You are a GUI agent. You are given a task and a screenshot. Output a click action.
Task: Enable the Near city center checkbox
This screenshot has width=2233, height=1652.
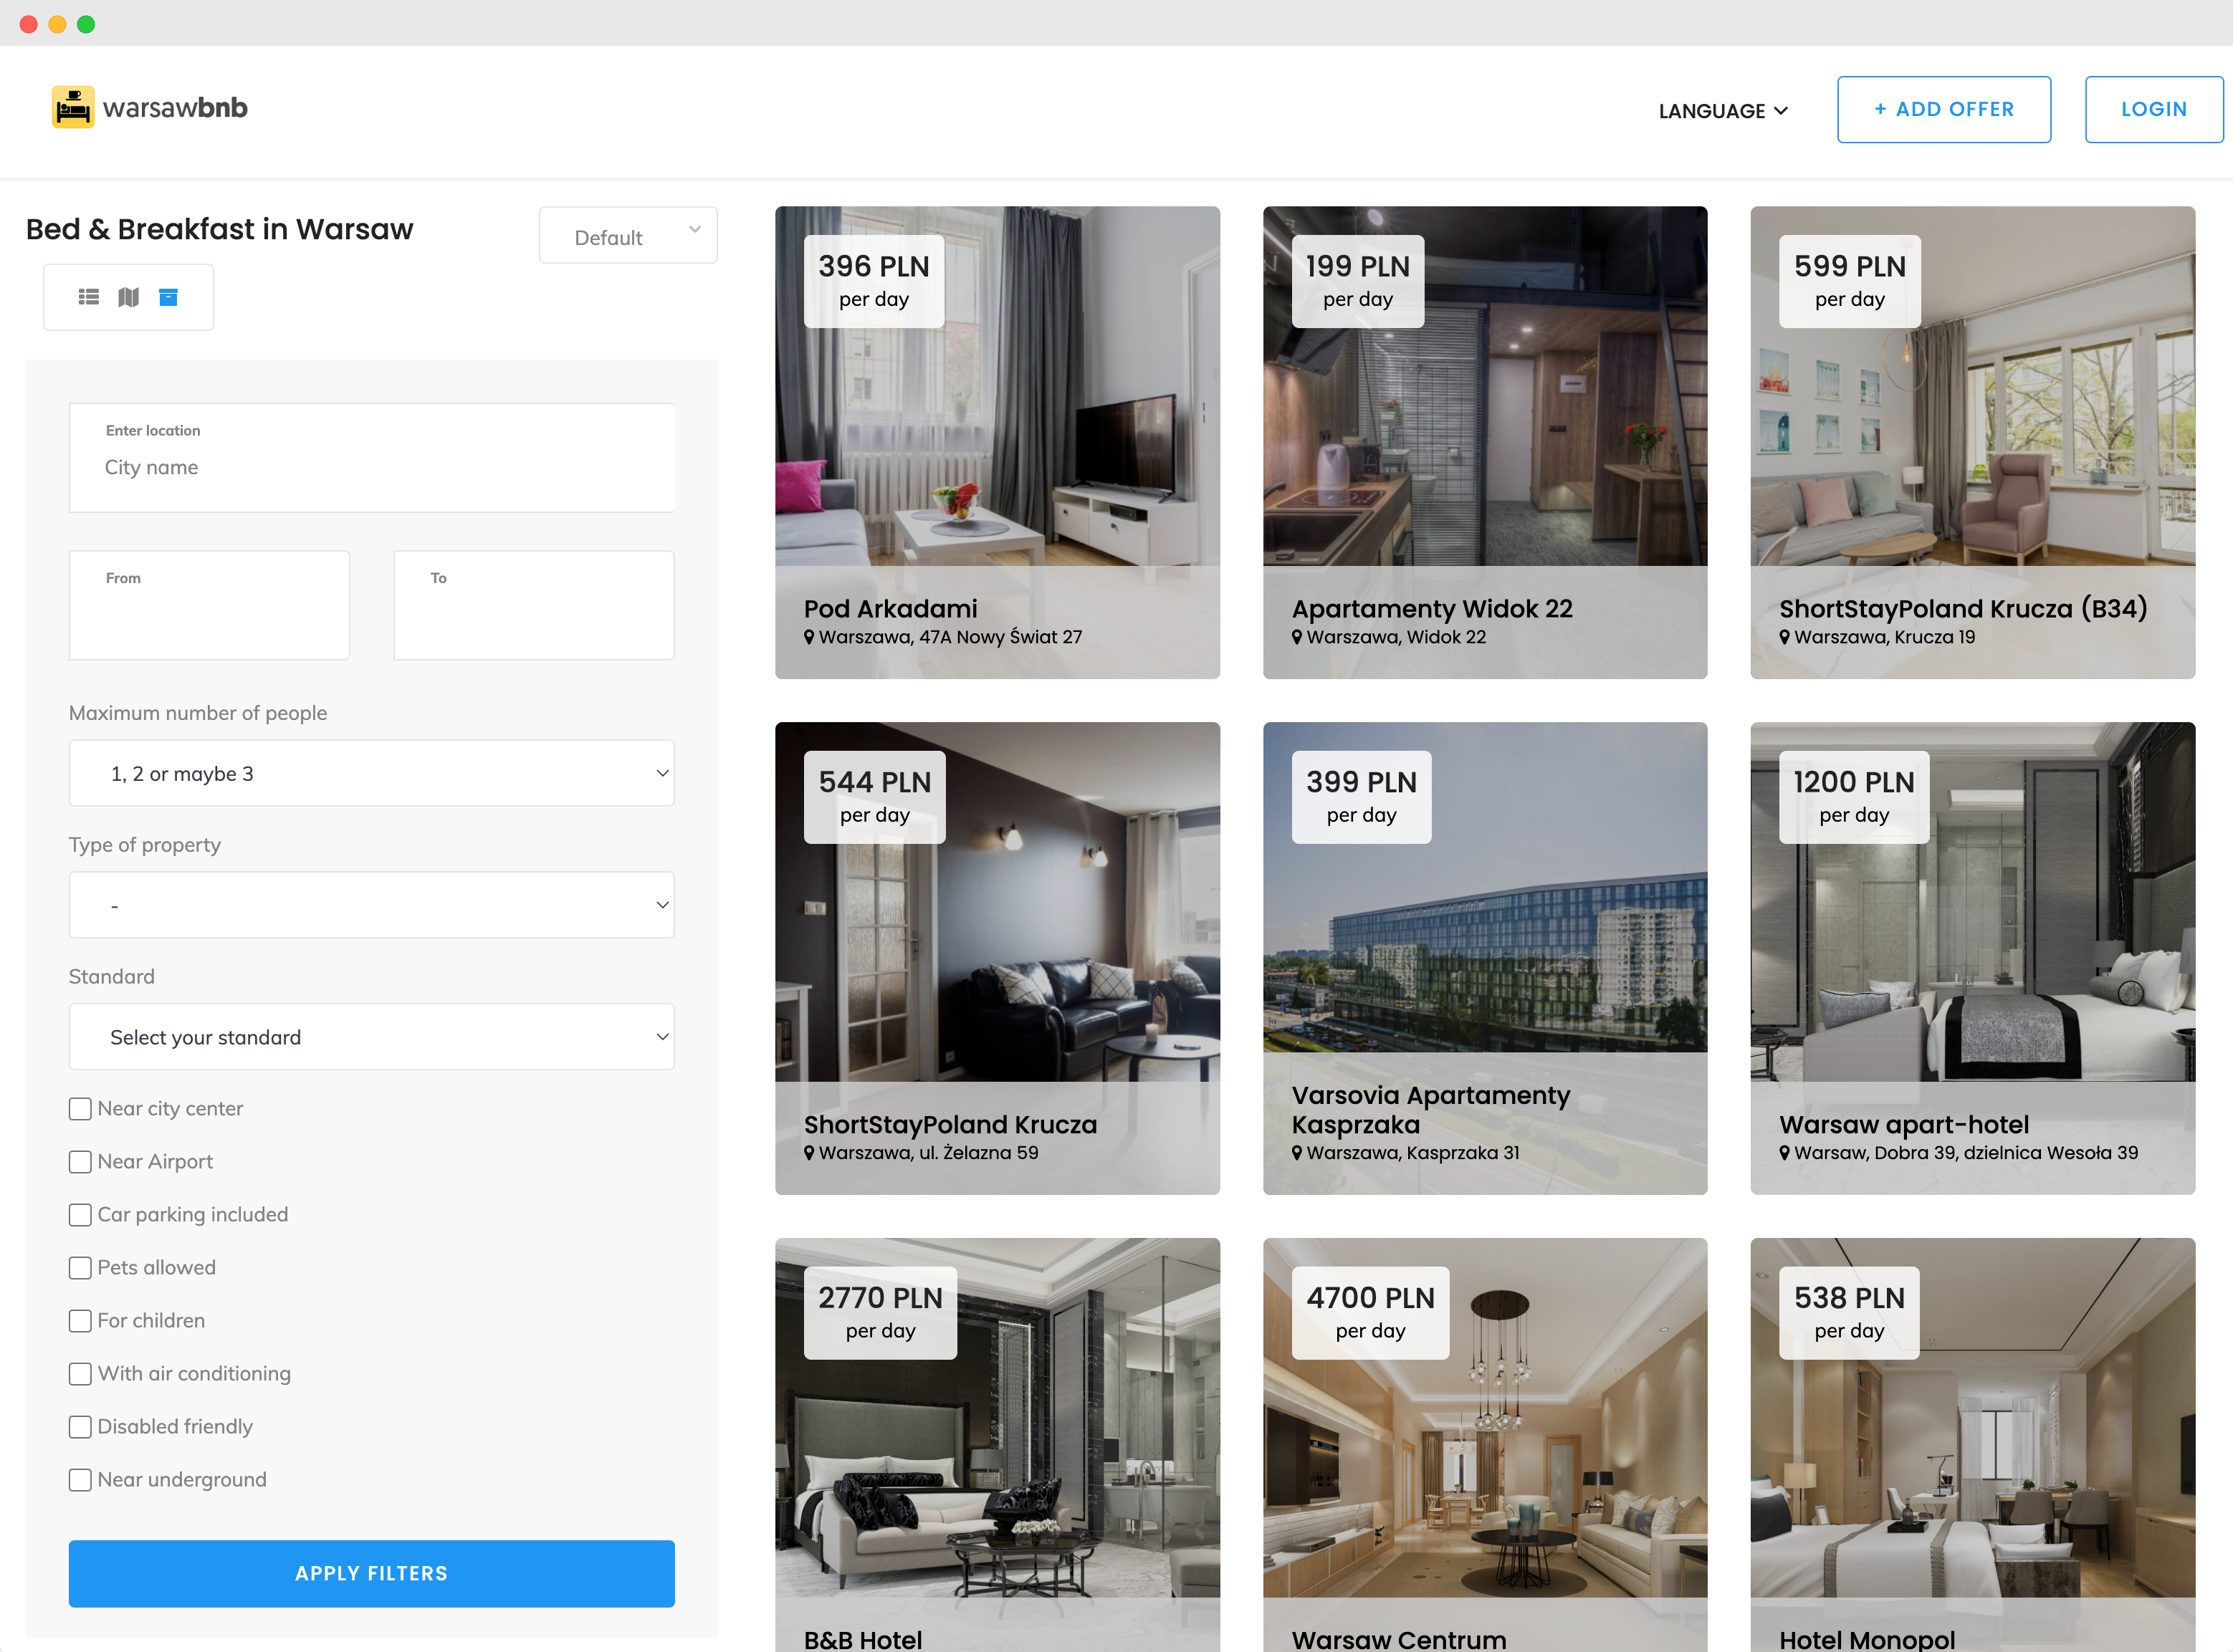tap(80, 1109)
